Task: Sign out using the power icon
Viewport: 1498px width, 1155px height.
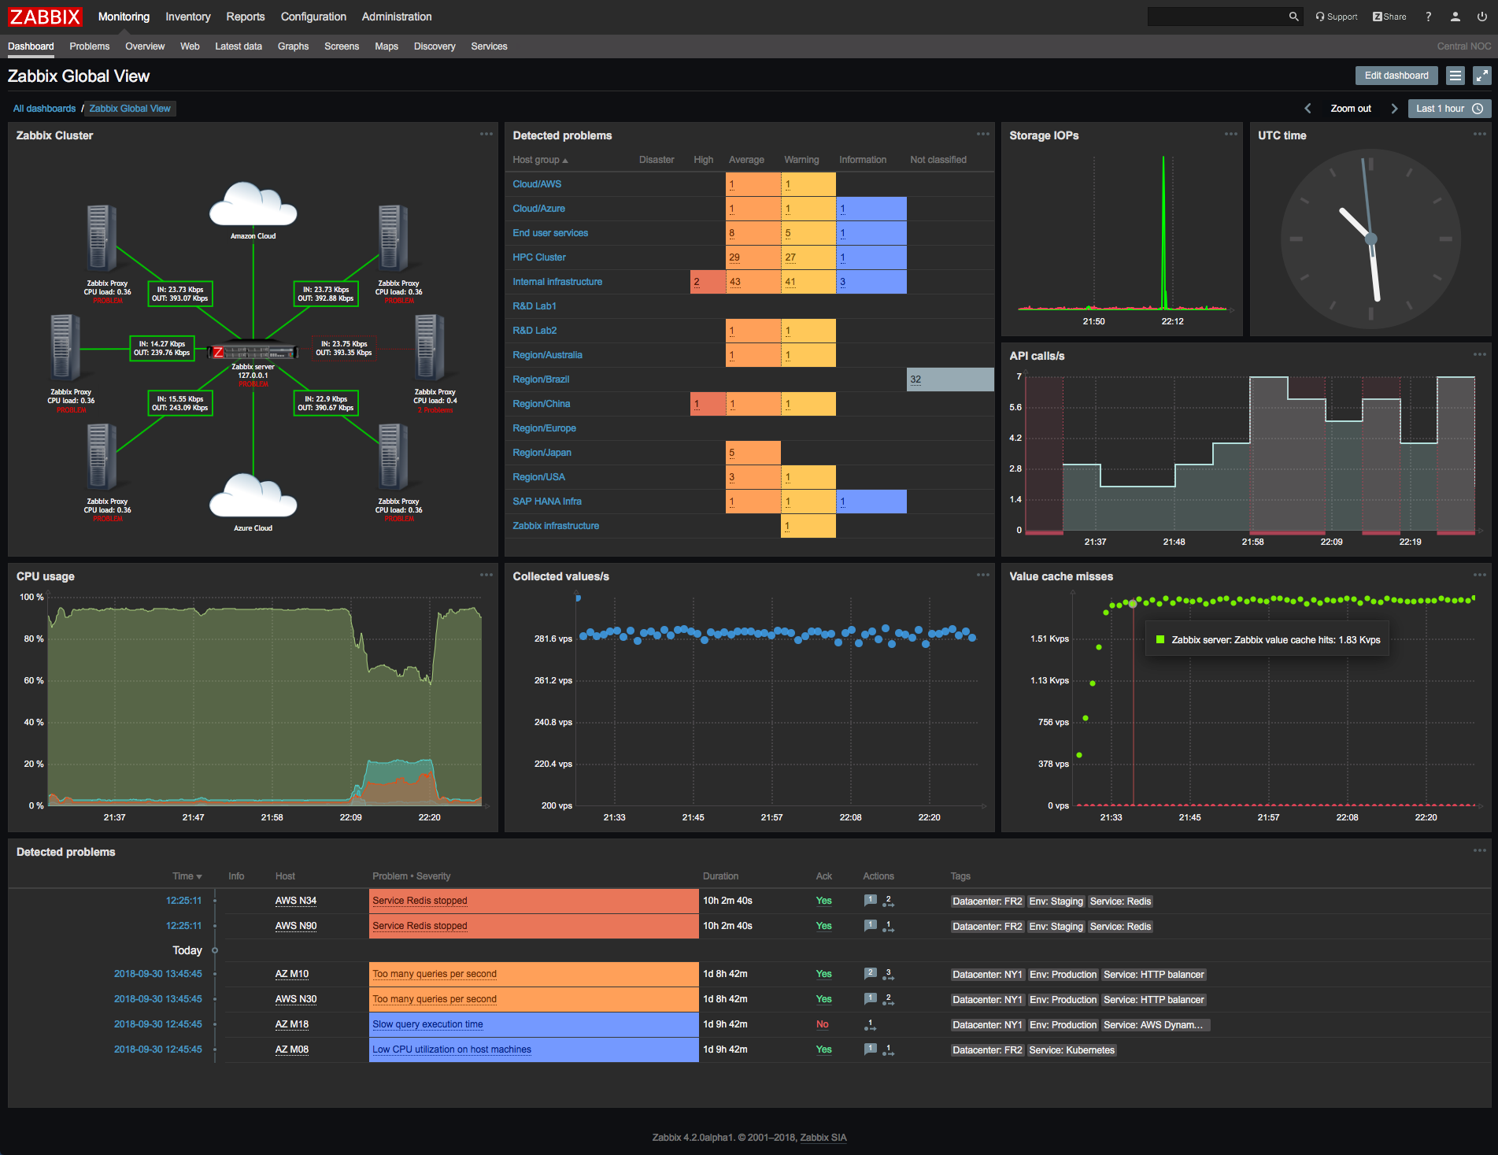Action: (1481, 16)
